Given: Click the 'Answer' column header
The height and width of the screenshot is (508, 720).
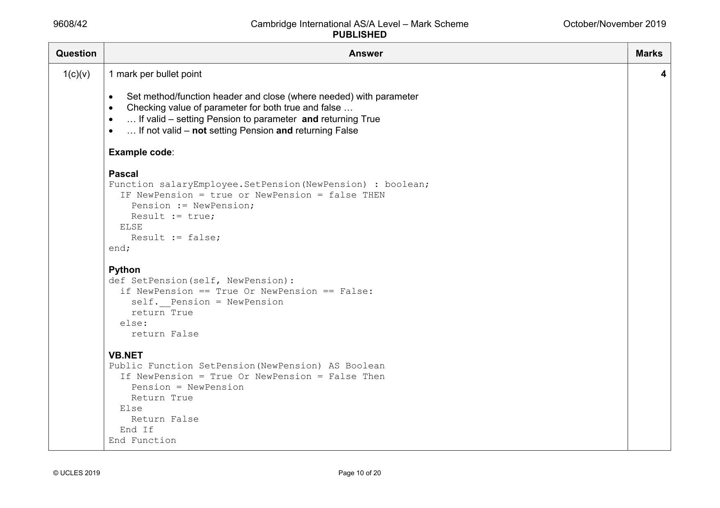Looking at the screenshot, I should point(366,53).
